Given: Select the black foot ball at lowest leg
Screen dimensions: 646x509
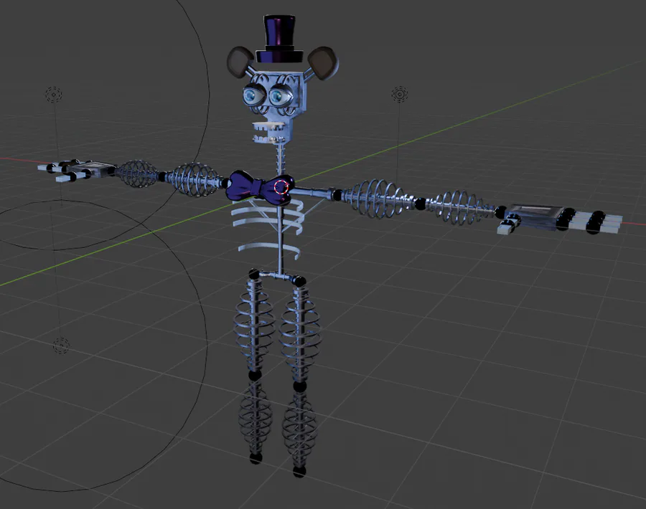Looking at the screenshot, I should click(299, 472).
